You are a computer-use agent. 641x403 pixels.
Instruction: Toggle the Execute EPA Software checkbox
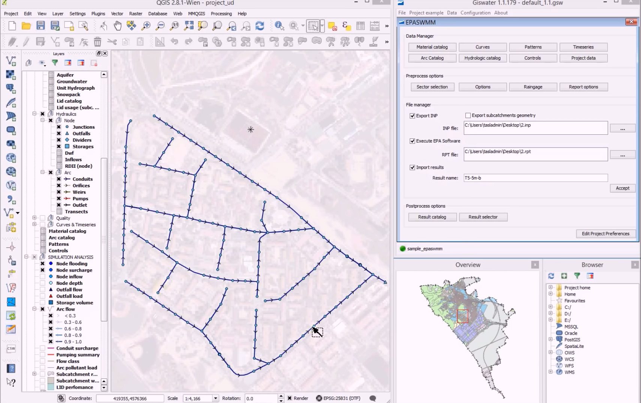412,141
